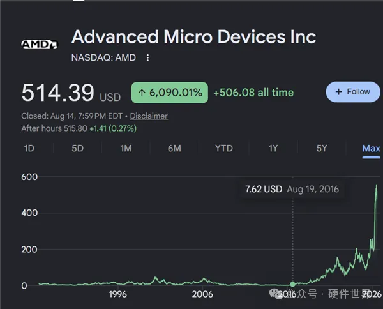
Task: Select the 1M chart range
Action: click(126, 148)
